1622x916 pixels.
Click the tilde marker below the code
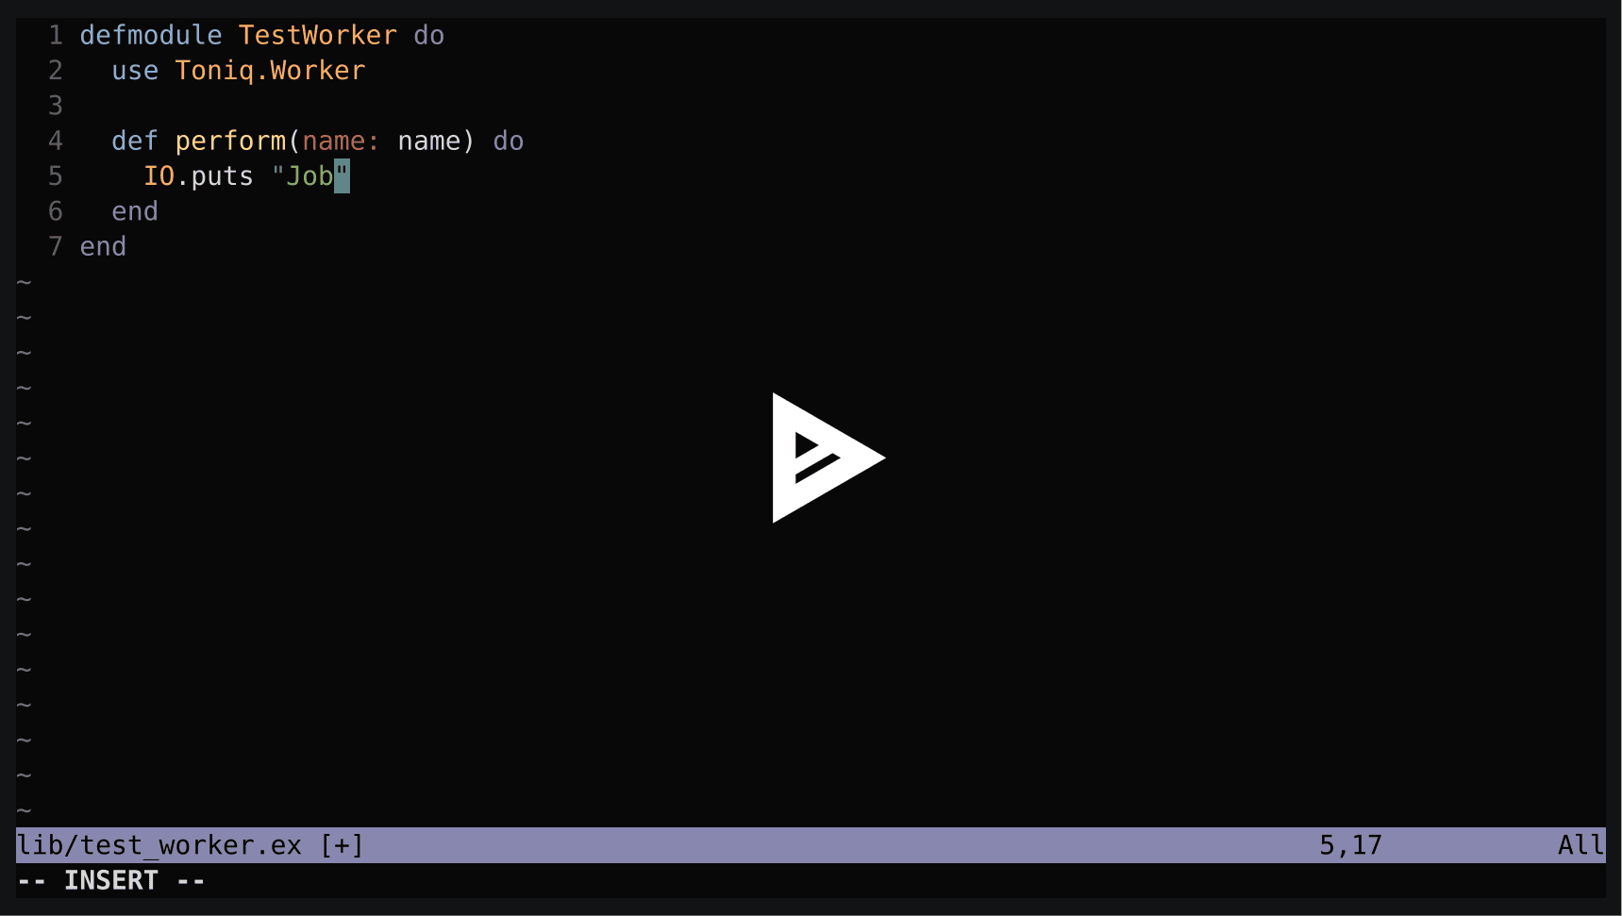pos(24,280)
